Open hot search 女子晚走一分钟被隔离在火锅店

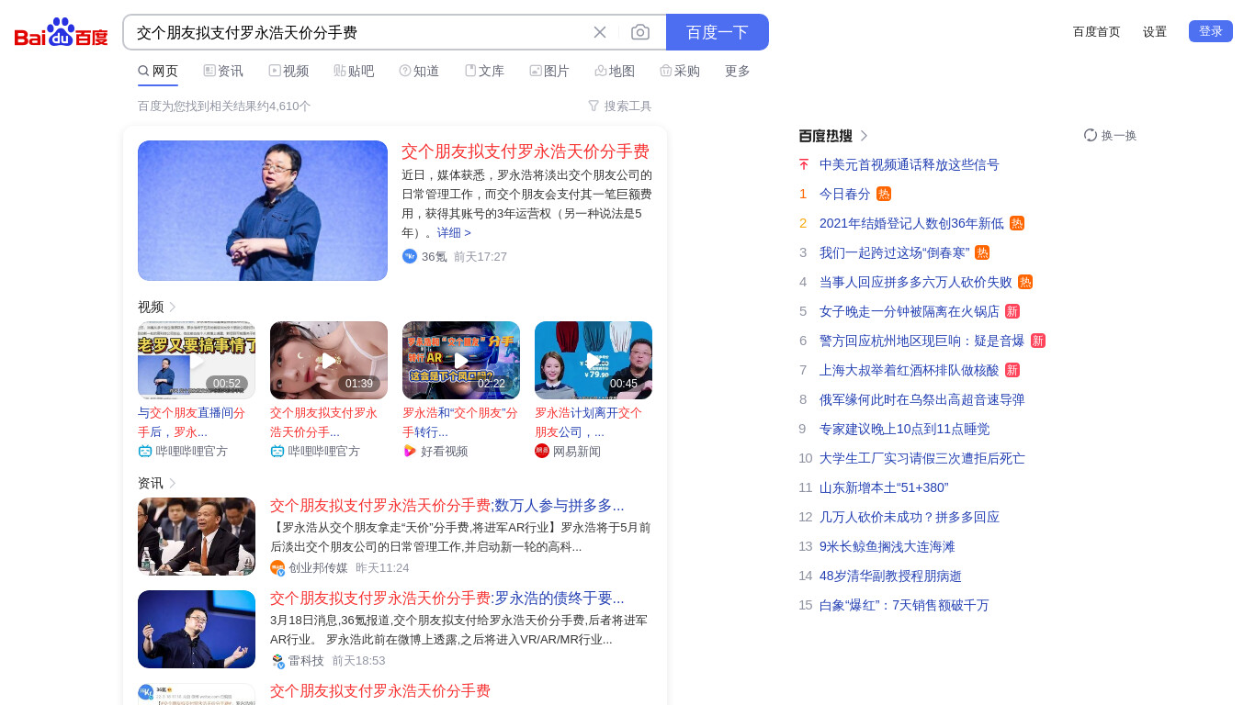(x=910, y=311)
